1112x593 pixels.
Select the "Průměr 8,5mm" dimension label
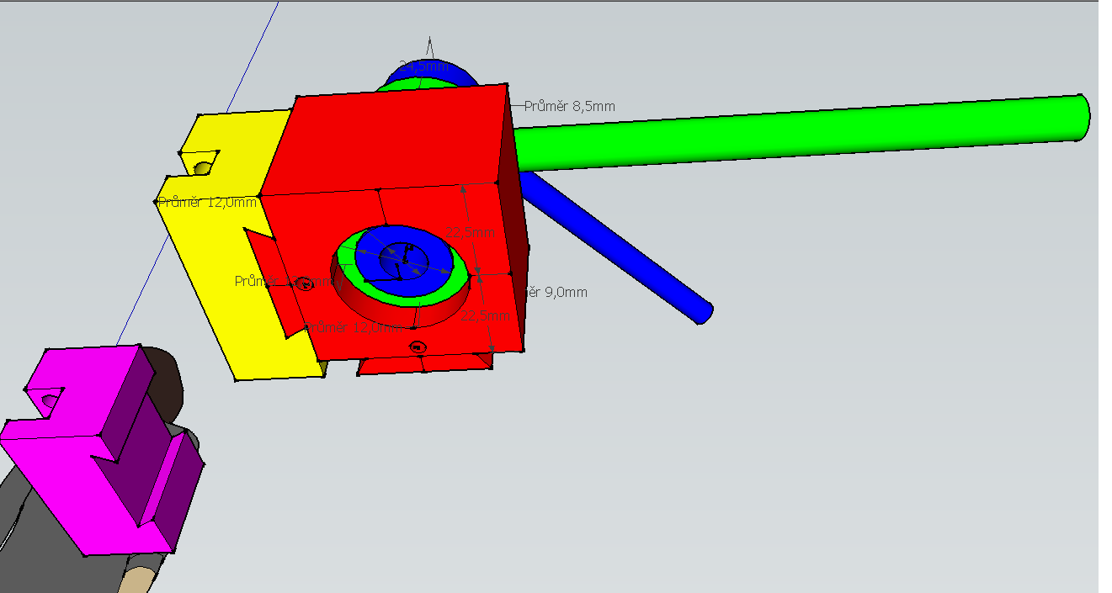tap(569, 107)
